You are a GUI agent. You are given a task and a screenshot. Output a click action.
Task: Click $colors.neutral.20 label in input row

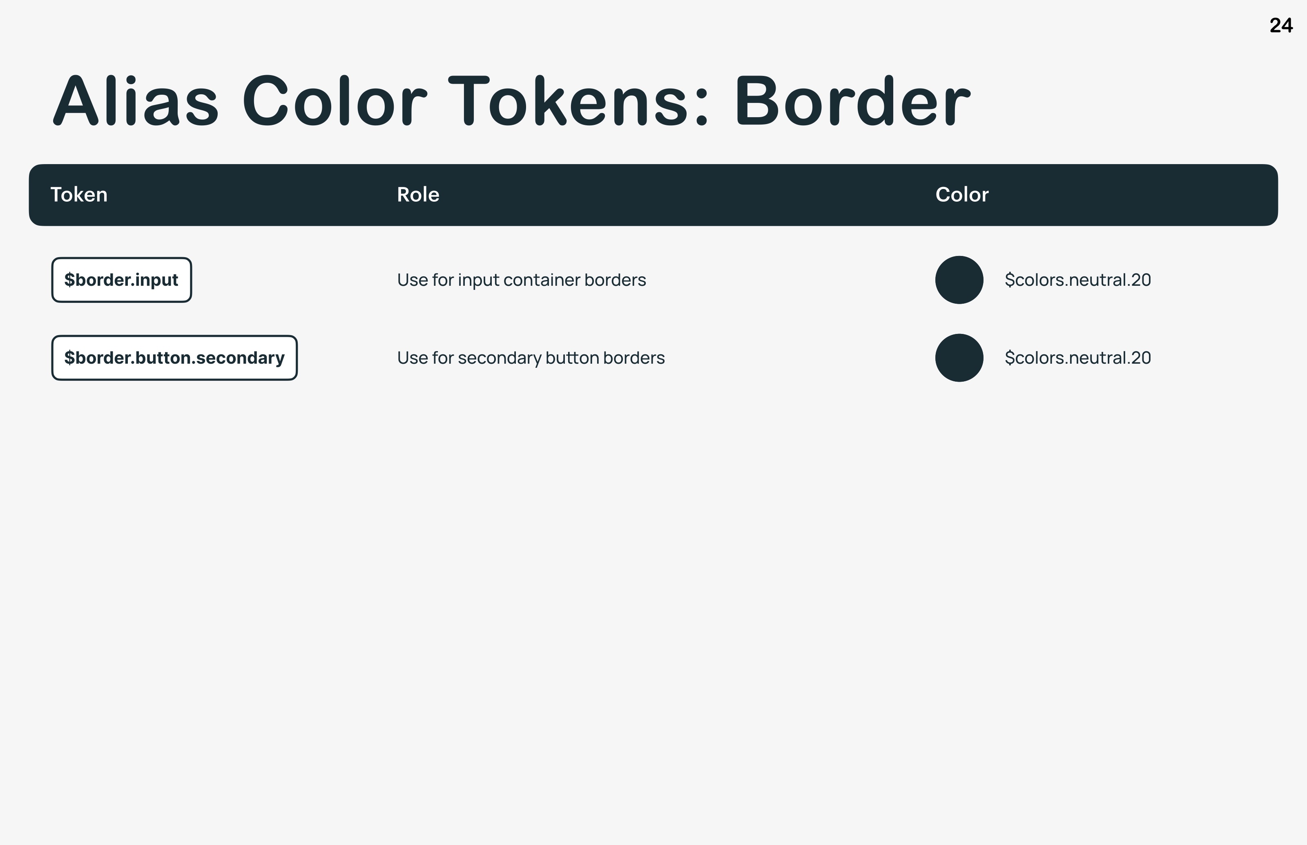tap(1077, 280)
